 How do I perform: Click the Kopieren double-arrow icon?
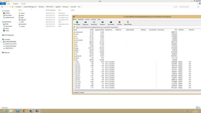102,22
